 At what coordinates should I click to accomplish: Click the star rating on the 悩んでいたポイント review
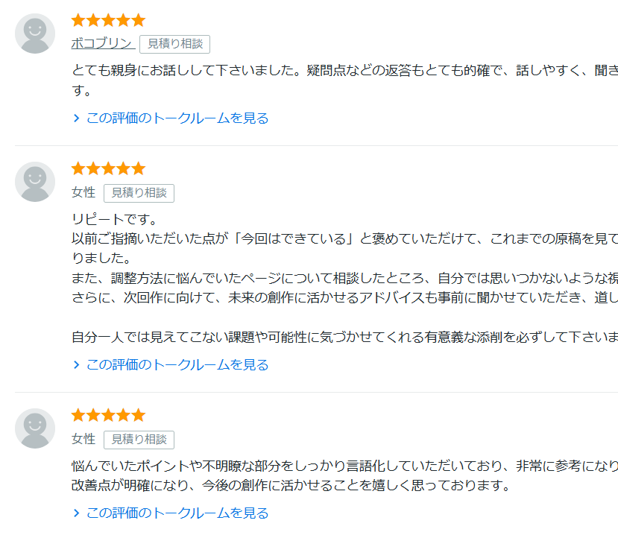click(x=108, y=415)
